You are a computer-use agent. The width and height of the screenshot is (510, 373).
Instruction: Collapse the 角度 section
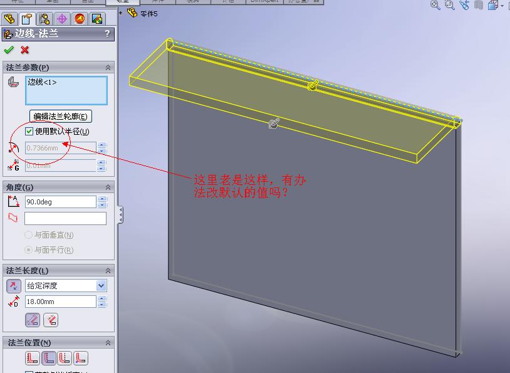point(108,187)
